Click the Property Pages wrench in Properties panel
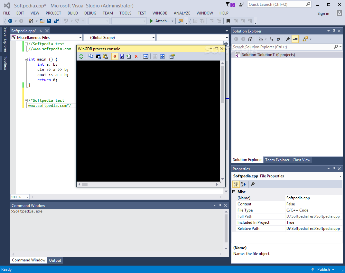 pyautogui.click(x=253, y=184)
